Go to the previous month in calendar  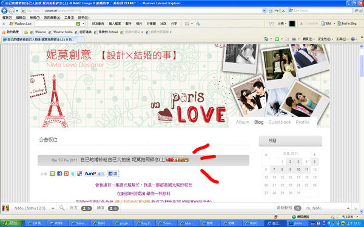(266, 154)
